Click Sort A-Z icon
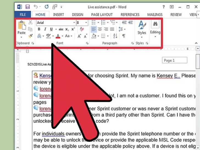 tap(115, 36)
